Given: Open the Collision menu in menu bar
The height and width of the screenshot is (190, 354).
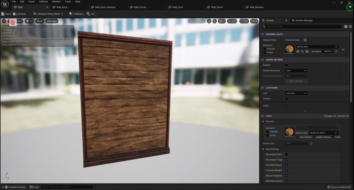Looking at the screenshot, I should point(43,2).
